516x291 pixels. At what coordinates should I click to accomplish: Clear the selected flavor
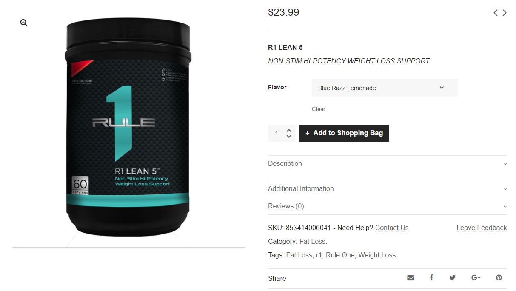pos(318,109)
